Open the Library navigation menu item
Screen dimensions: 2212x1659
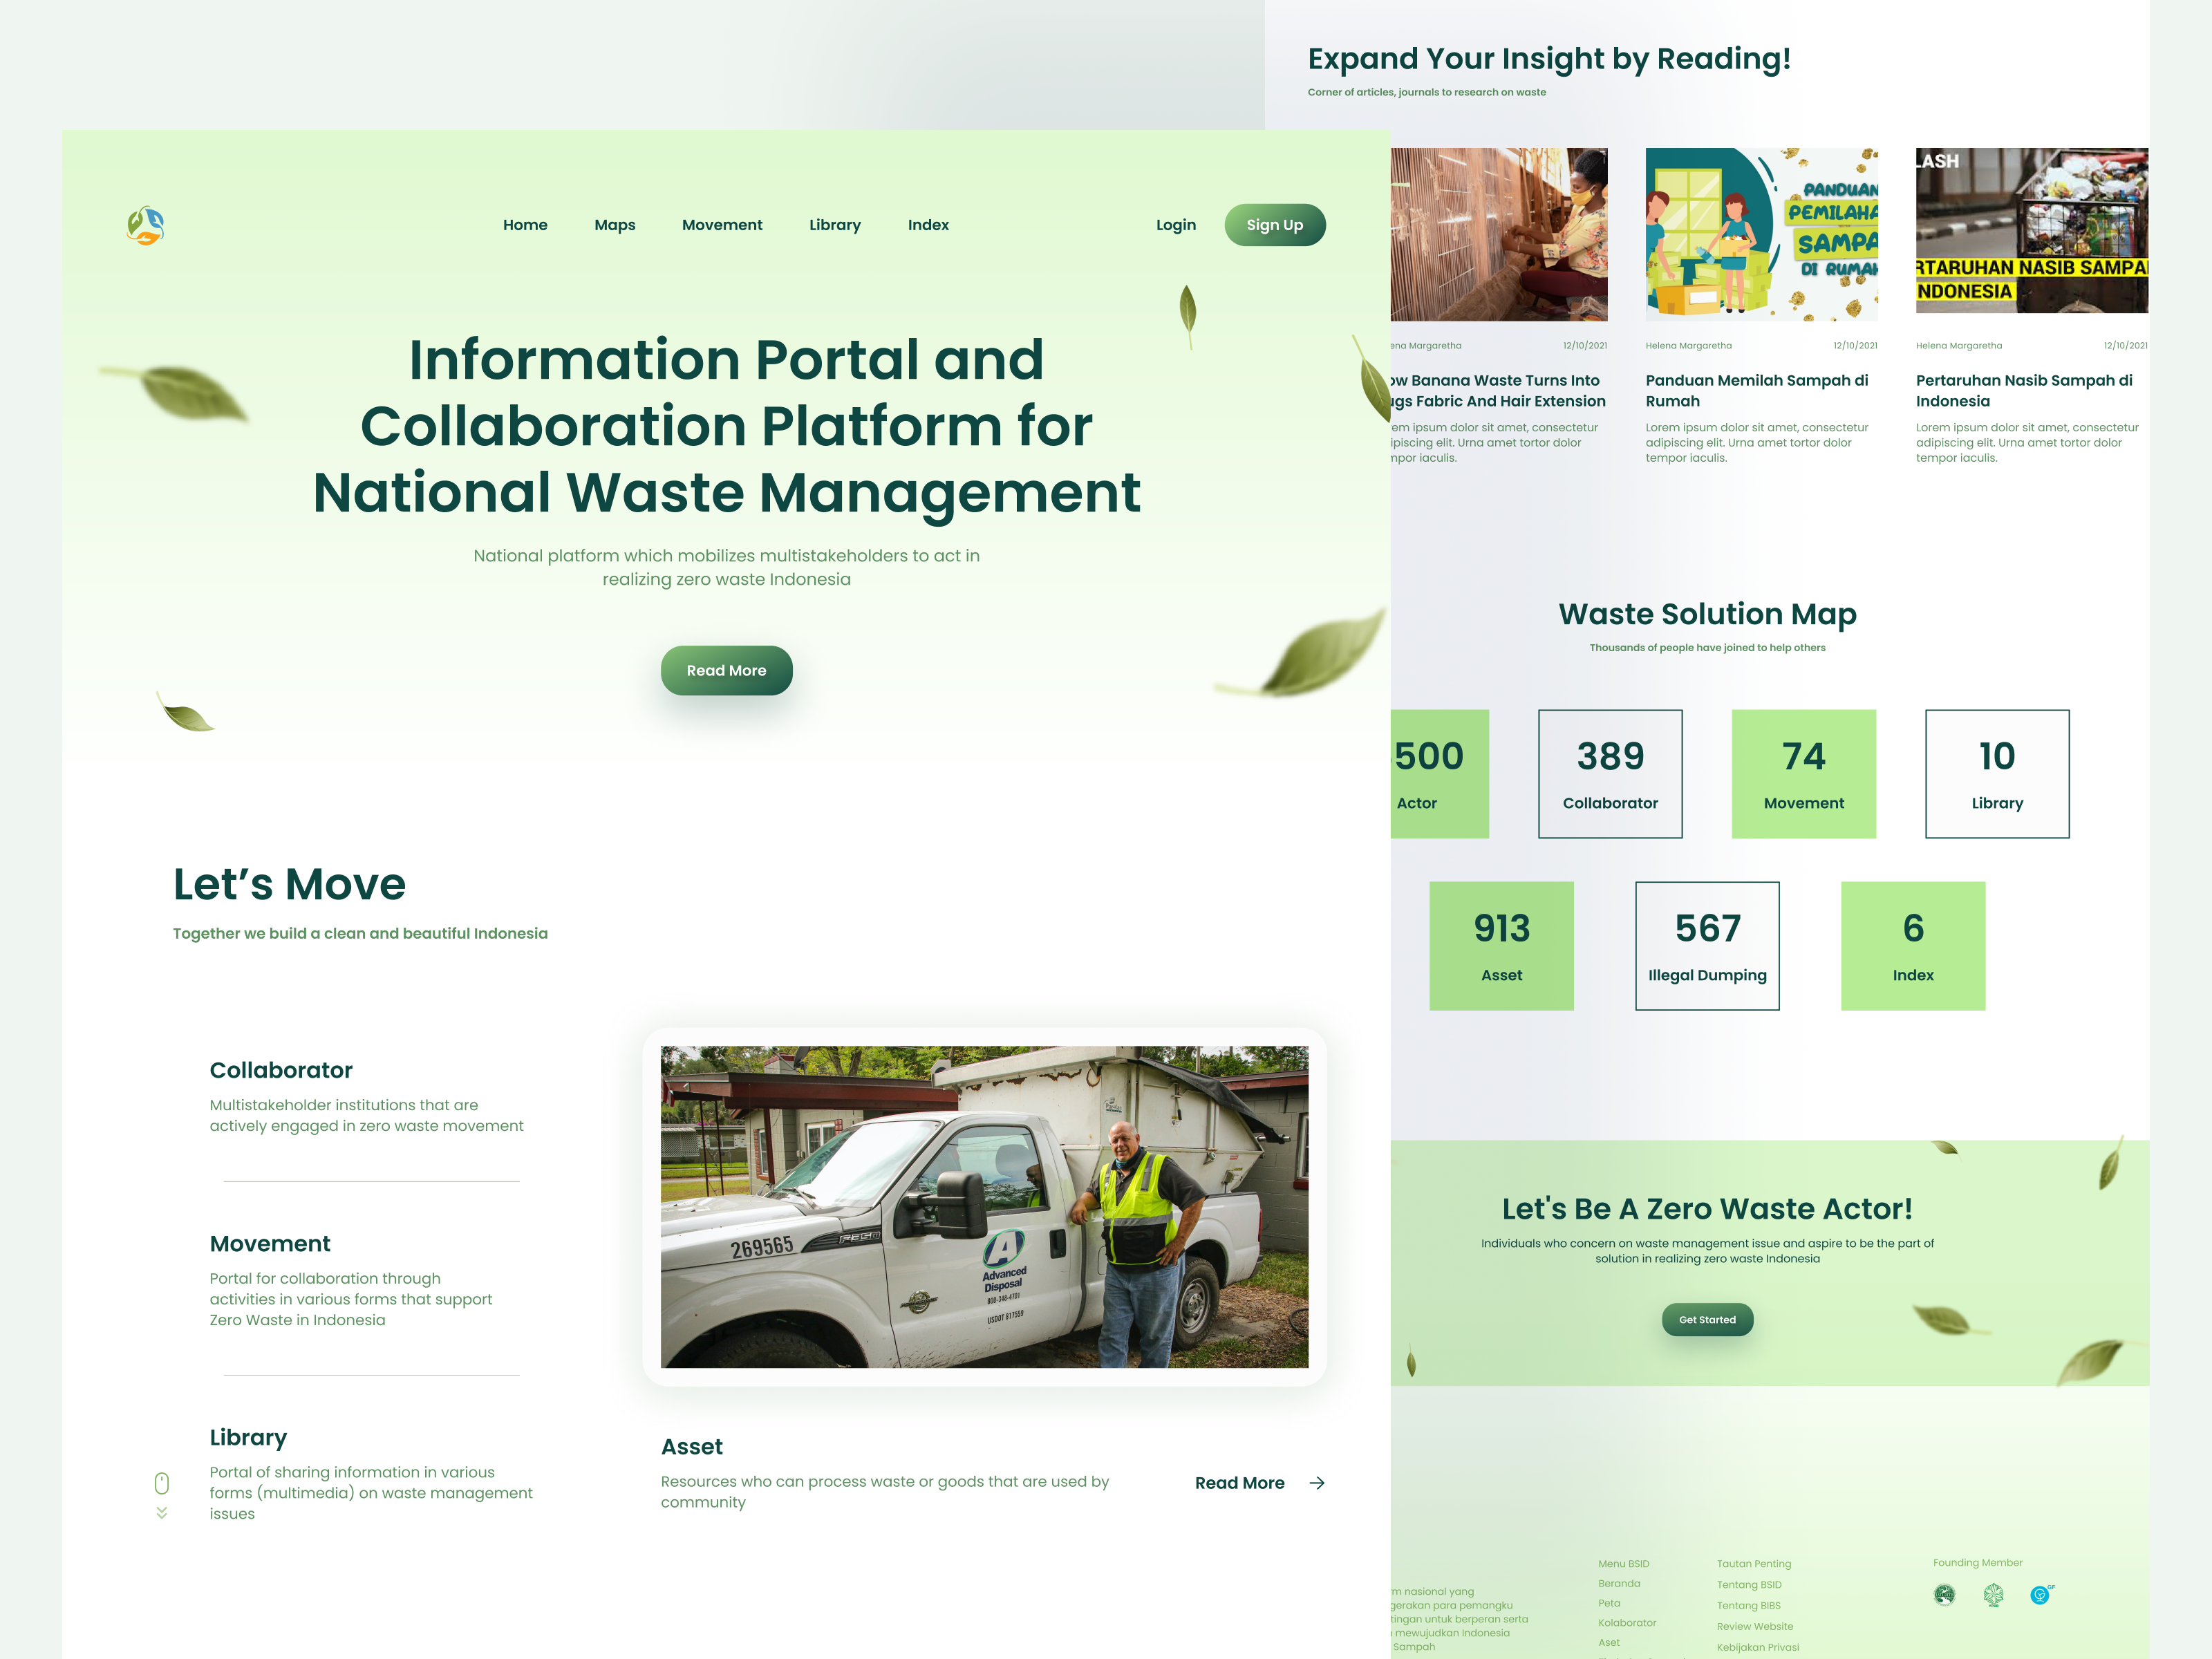coord(834,225)
